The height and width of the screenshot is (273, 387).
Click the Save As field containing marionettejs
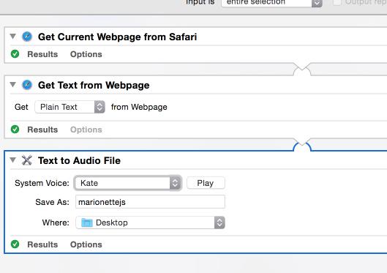coord(150,202)
